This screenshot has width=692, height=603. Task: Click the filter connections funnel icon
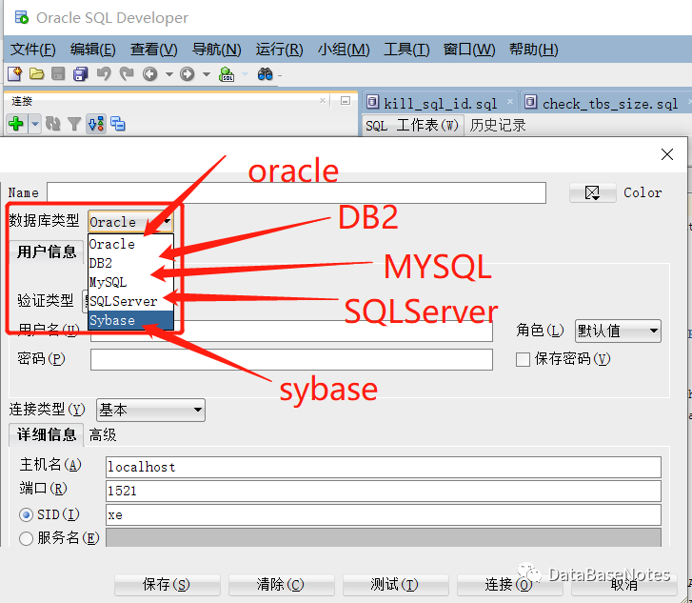pyautogui.click(x=73, y=124)
